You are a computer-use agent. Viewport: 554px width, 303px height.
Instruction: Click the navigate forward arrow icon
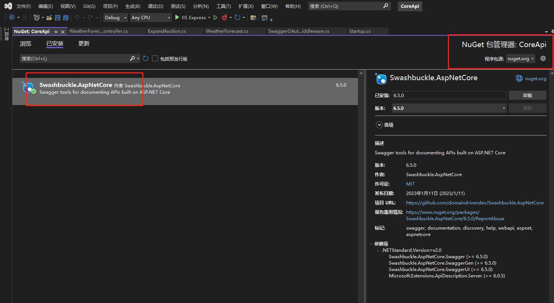(x=24, y=17)
